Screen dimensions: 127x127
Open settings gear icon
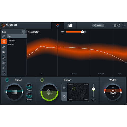click(115, 25)
